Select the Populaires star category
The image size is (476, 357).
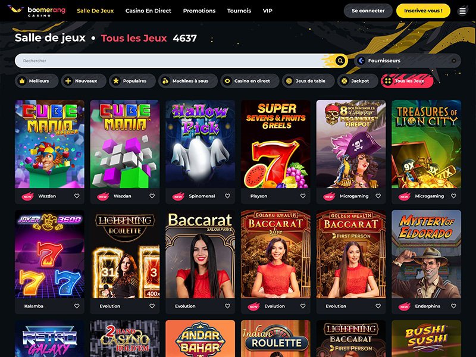[132, 81]
